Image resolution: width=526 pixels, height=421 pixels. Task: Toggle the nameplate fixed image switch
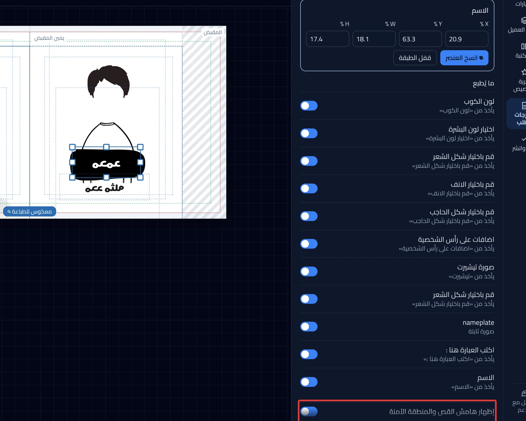coord(309,327)
